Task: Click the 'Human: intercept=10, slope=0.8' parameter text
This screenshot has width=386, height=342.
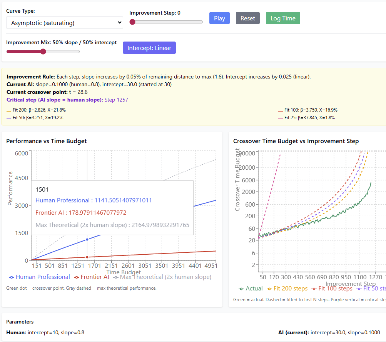Action: [45, 333]
